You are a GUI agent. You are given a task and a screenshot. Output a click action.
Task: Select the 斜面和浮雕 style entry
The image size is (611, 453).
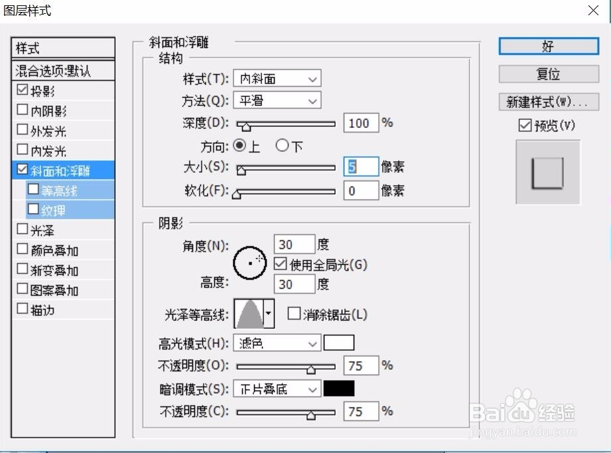(63, 170)
